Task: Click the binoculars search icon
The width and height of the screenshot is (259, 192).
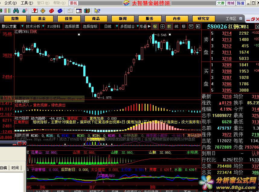Action: coord(16,11)
